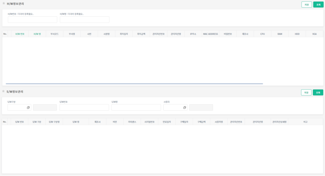This screenshot has height=176, width=325.
Task: Click 저장 button in H/W정보관리 section
Action: pyautogui.click(x=306, y=5)
